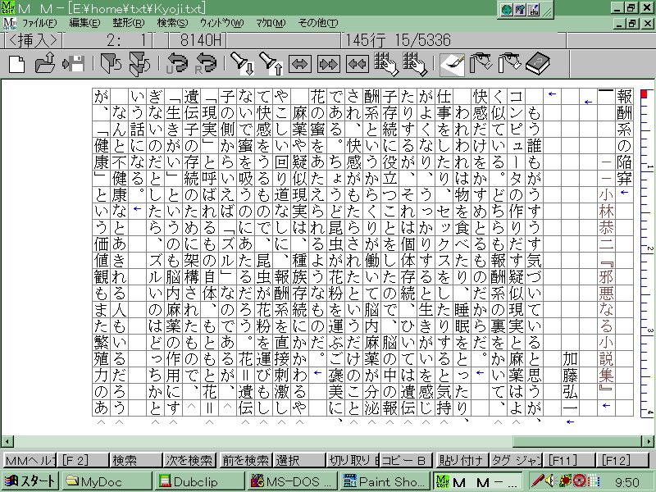The width and height of the screenshot is (656, 492).
Task: Click the [F12] function key button
Action: coord(622,460)
